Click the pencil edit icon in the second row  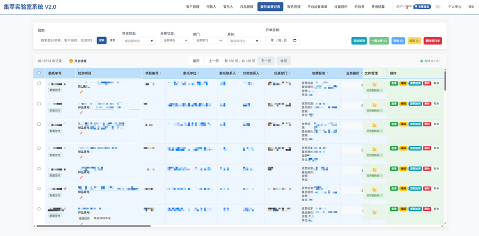81,113
